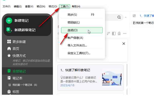Collapse search panel with the chevron arrow

(126, 17)
